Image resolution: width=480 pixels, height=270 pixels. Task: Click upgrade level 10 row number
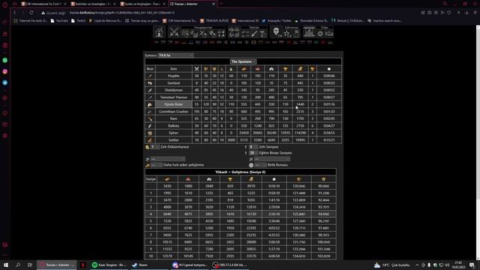pos(151,256)
